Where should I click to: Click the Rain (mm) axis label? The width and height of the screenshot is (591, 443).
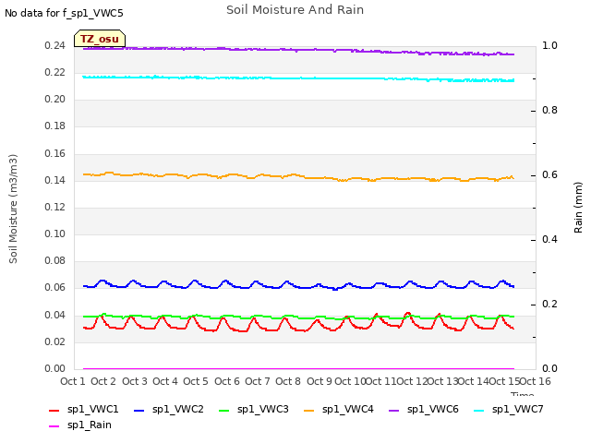point(578,208)
